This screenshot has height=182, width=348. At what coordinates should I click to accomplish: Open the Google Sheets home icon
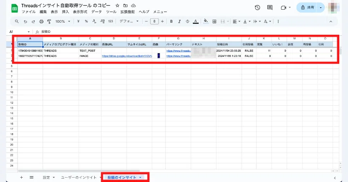pos(14,9)
